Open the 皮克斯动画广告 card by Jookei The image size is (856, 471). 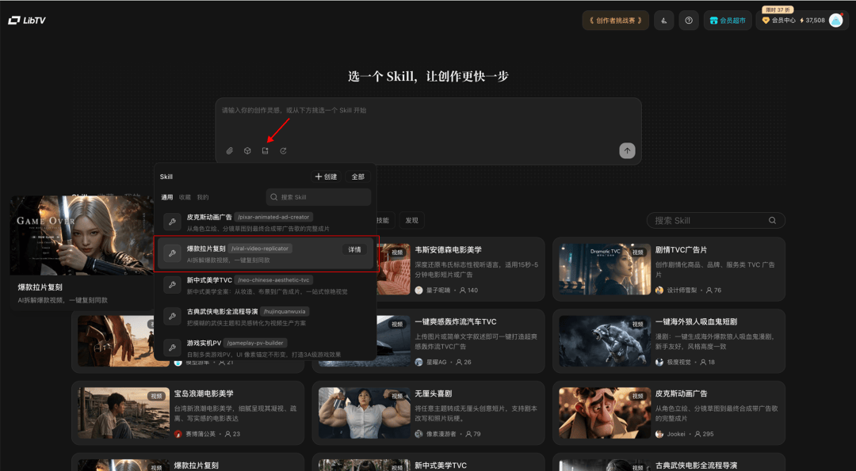669,413
